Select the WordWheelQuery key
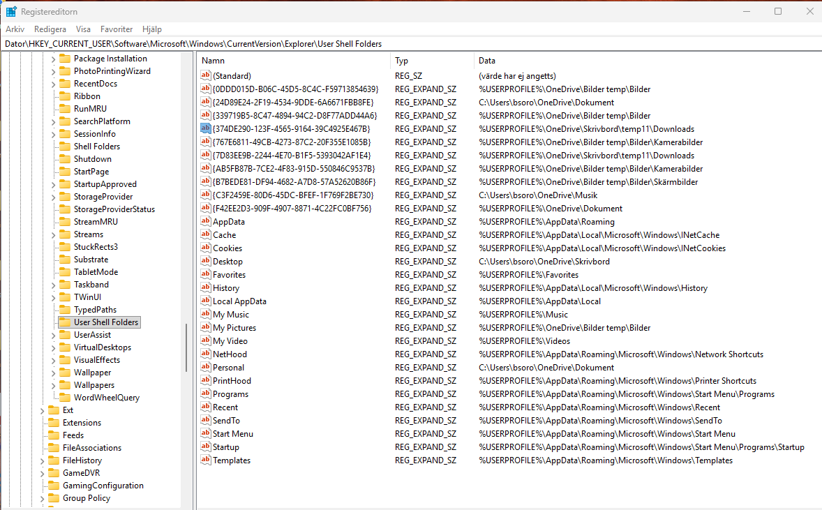 coord(107,397)
